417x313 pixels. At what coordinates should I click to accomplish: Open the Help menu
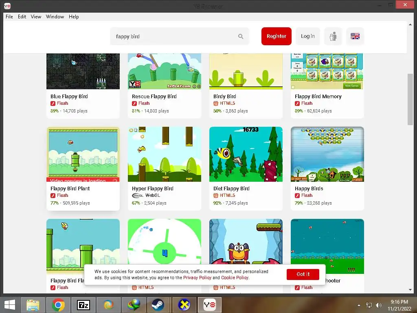pyautogui.click(x=74, y=16)
